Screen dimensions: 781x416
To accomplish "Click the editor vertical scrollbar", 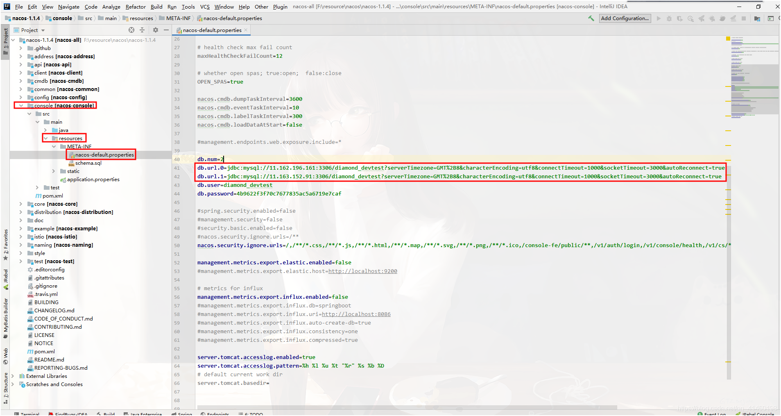I will coord(729,273).
